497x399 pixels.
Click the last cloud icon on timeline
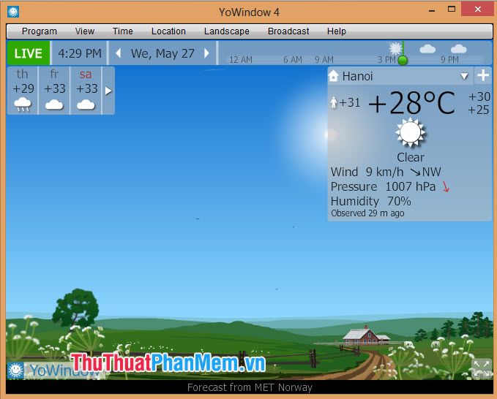click(x=458, y=49)
